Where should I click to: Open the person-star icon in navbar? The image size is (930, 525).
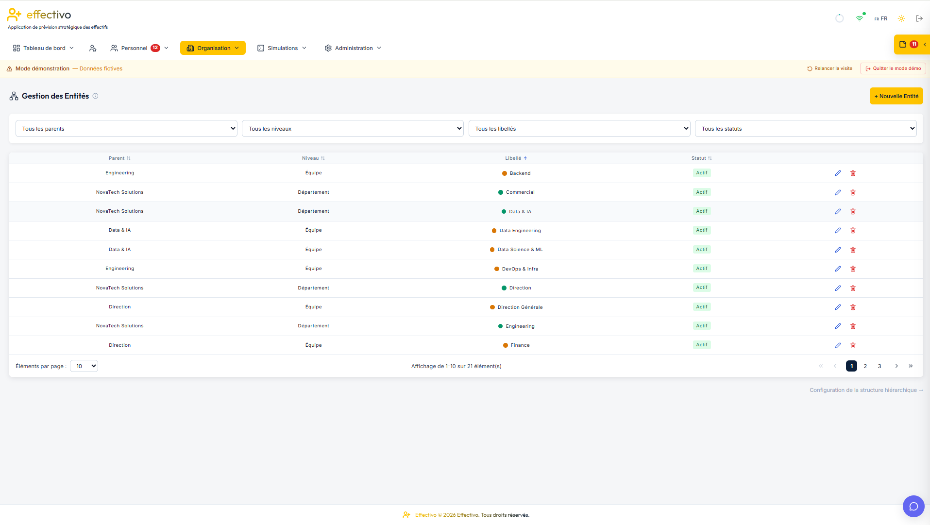(93, 48)
